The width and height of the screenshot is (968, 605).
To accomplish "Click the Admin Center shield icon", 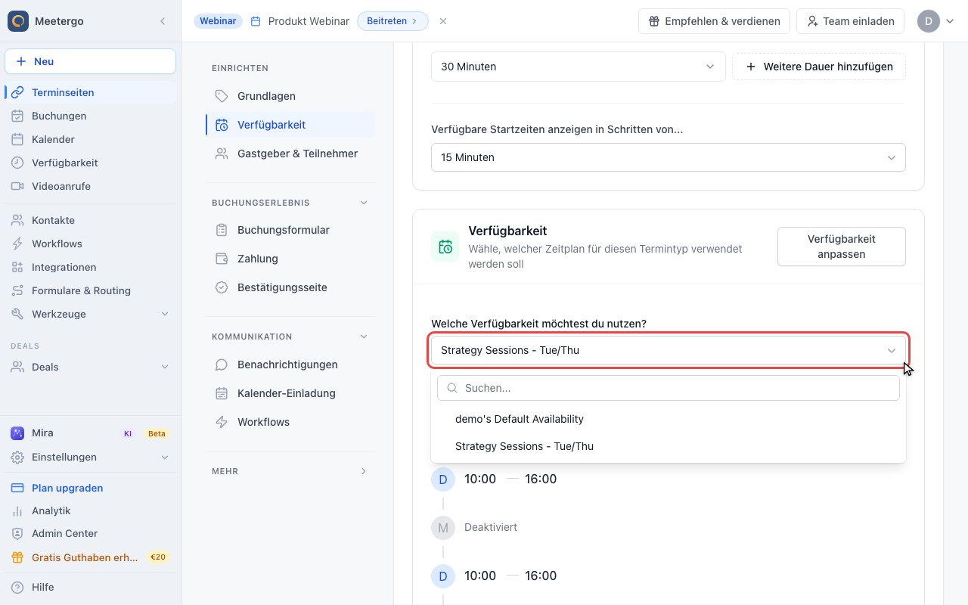I will 17,533.
